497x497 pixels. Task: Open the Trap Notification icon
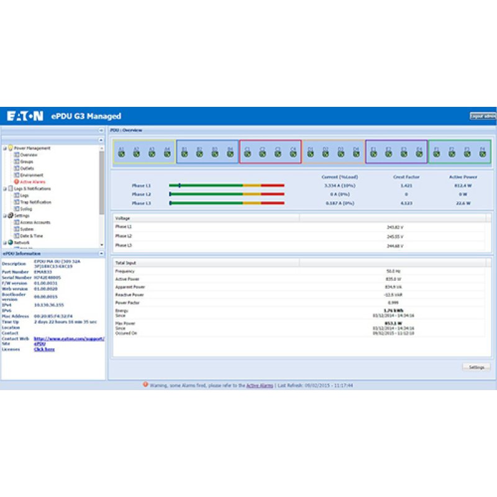click(17, 202)
